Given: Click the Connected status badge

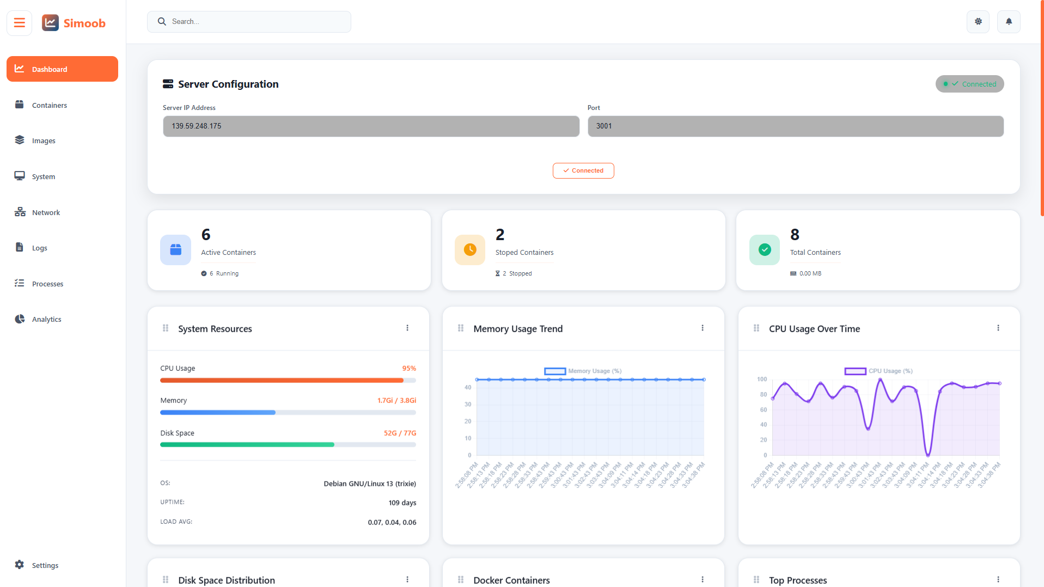Looking at the screenshot, I should pyautogui.click(x=969, y=84).
